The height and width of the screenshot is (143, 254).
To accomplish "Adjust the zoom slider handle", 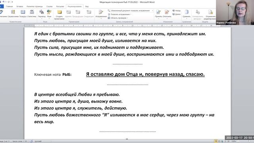I will tap(250, 141).
